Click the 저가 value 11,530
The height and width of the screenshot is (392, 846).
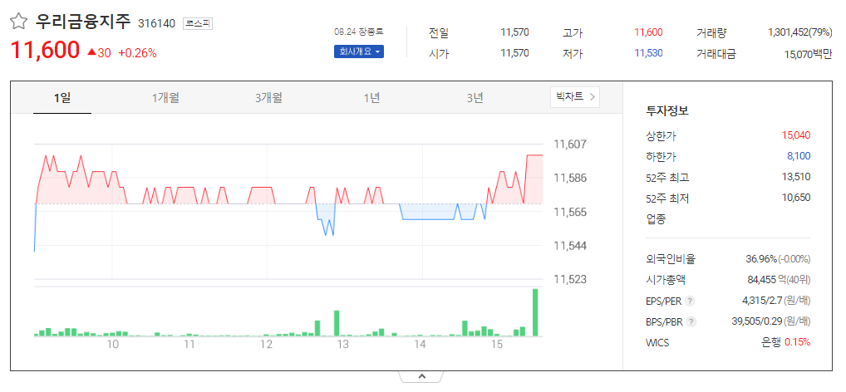click(x=648, y=53)
